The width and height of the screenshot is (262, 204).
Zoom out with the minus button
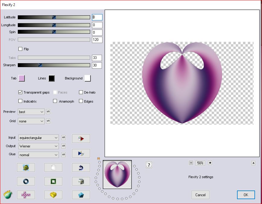(x=191, y=163)
